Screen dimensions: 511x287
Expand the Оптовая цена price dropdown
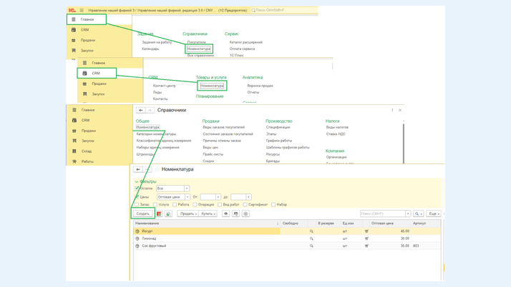(x=188, y=197)
